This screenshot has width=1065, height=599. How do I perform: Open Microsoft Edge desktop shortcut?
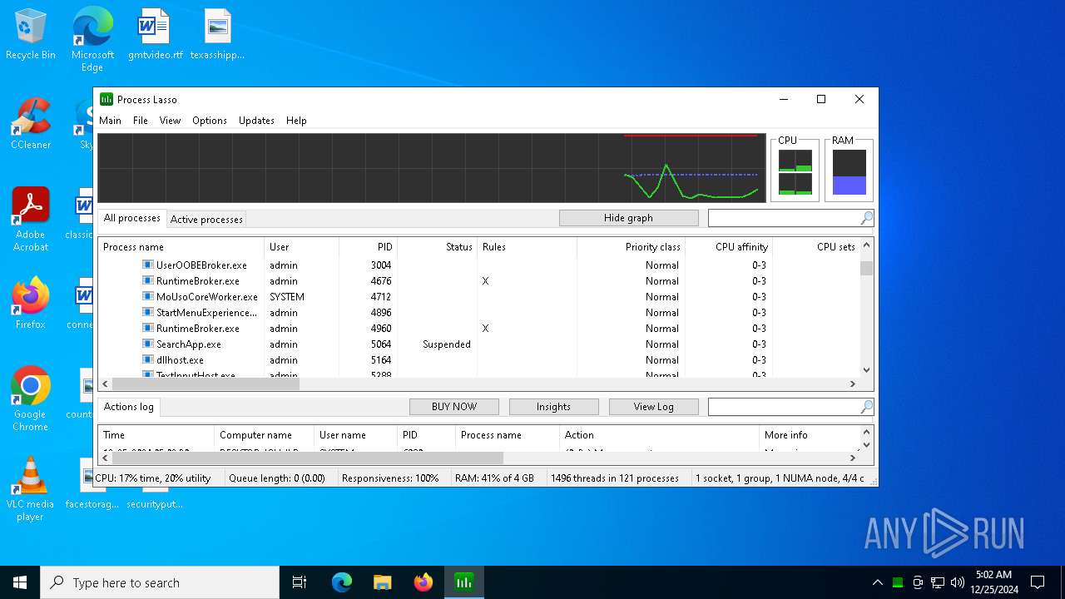(x=92, y=39)
